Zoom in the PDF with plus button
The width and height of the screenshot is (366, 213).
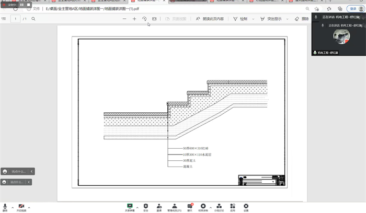pyautogui.click(x=134, y=19)
